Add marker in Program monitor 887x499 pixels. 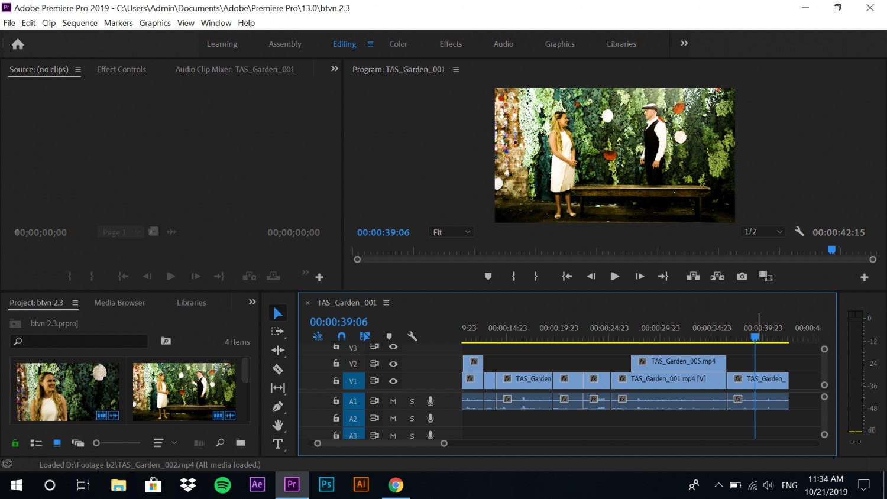point(488,276)
